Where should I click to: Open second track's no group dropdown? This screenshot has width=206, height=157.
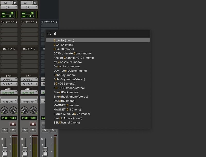pos(29,101)
